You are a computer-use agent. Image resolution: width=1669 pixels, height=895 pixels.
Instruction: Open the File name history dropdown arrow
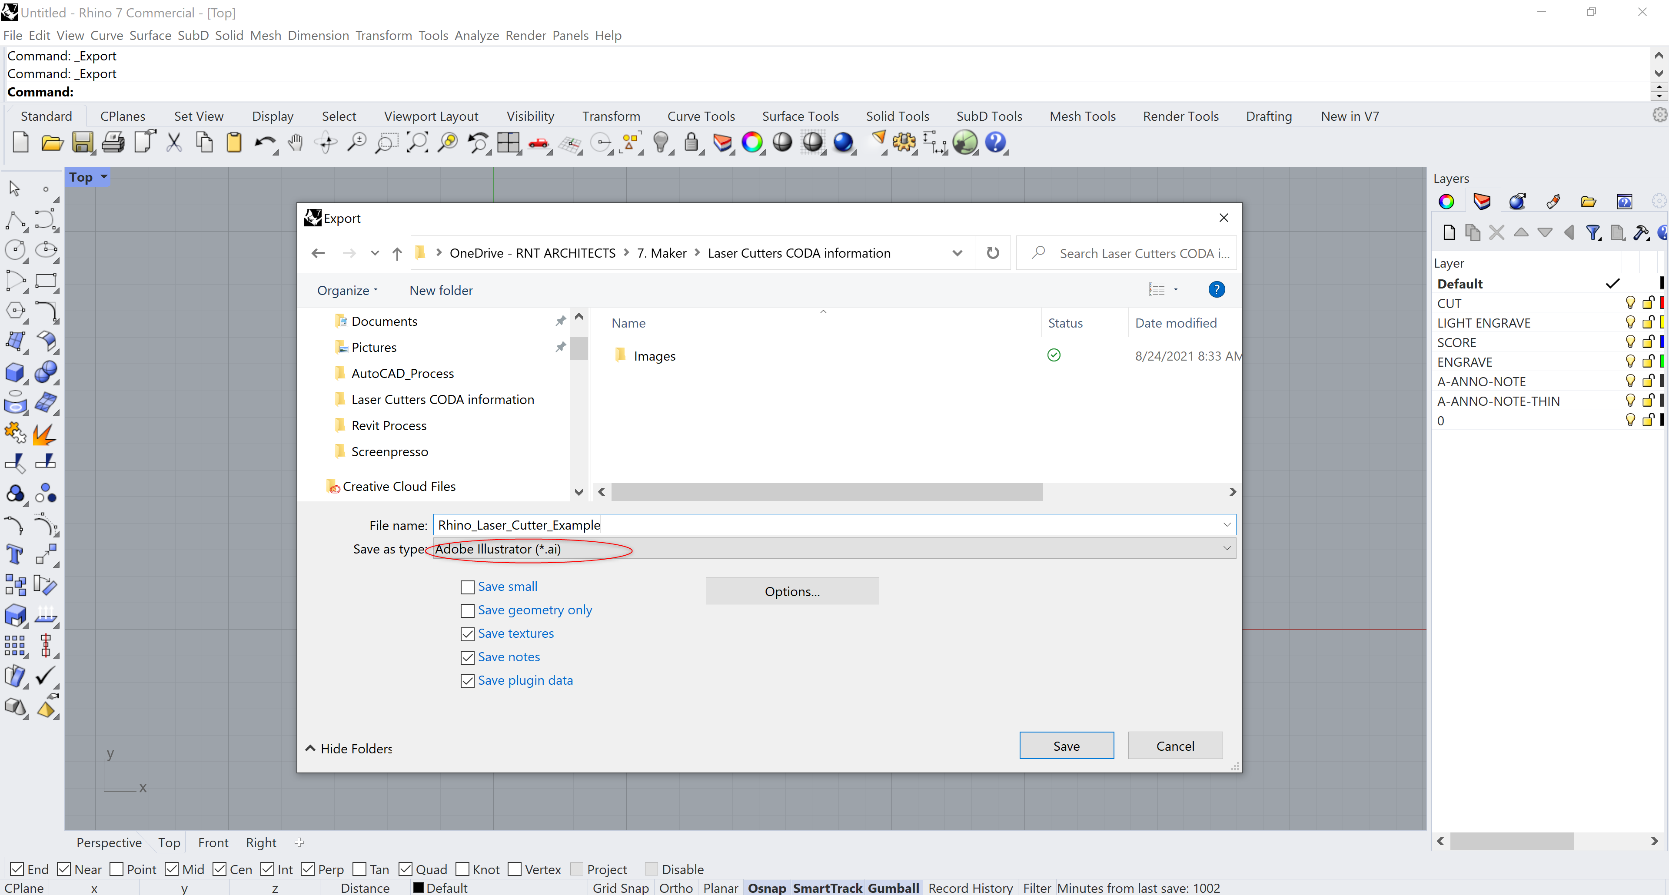[1226, 524]
